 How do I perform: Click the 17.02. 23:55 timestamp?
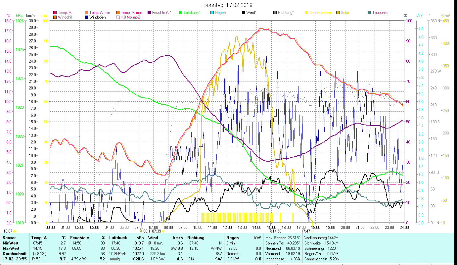click(x=15, y=259)
